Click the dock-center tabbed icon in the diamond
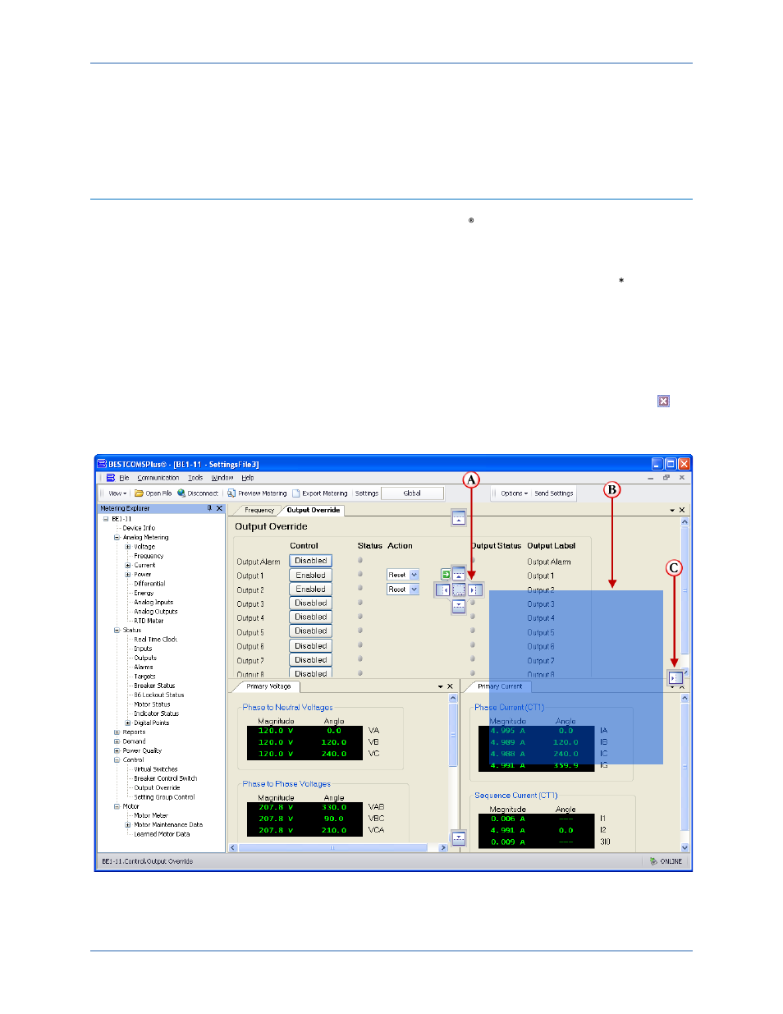Viewport: 783px width, 1014px height. point(459,590)
